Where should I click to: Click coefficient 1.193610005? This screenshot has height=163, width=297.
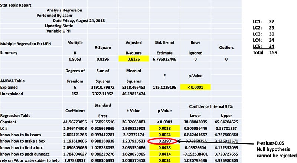[75, 141]
